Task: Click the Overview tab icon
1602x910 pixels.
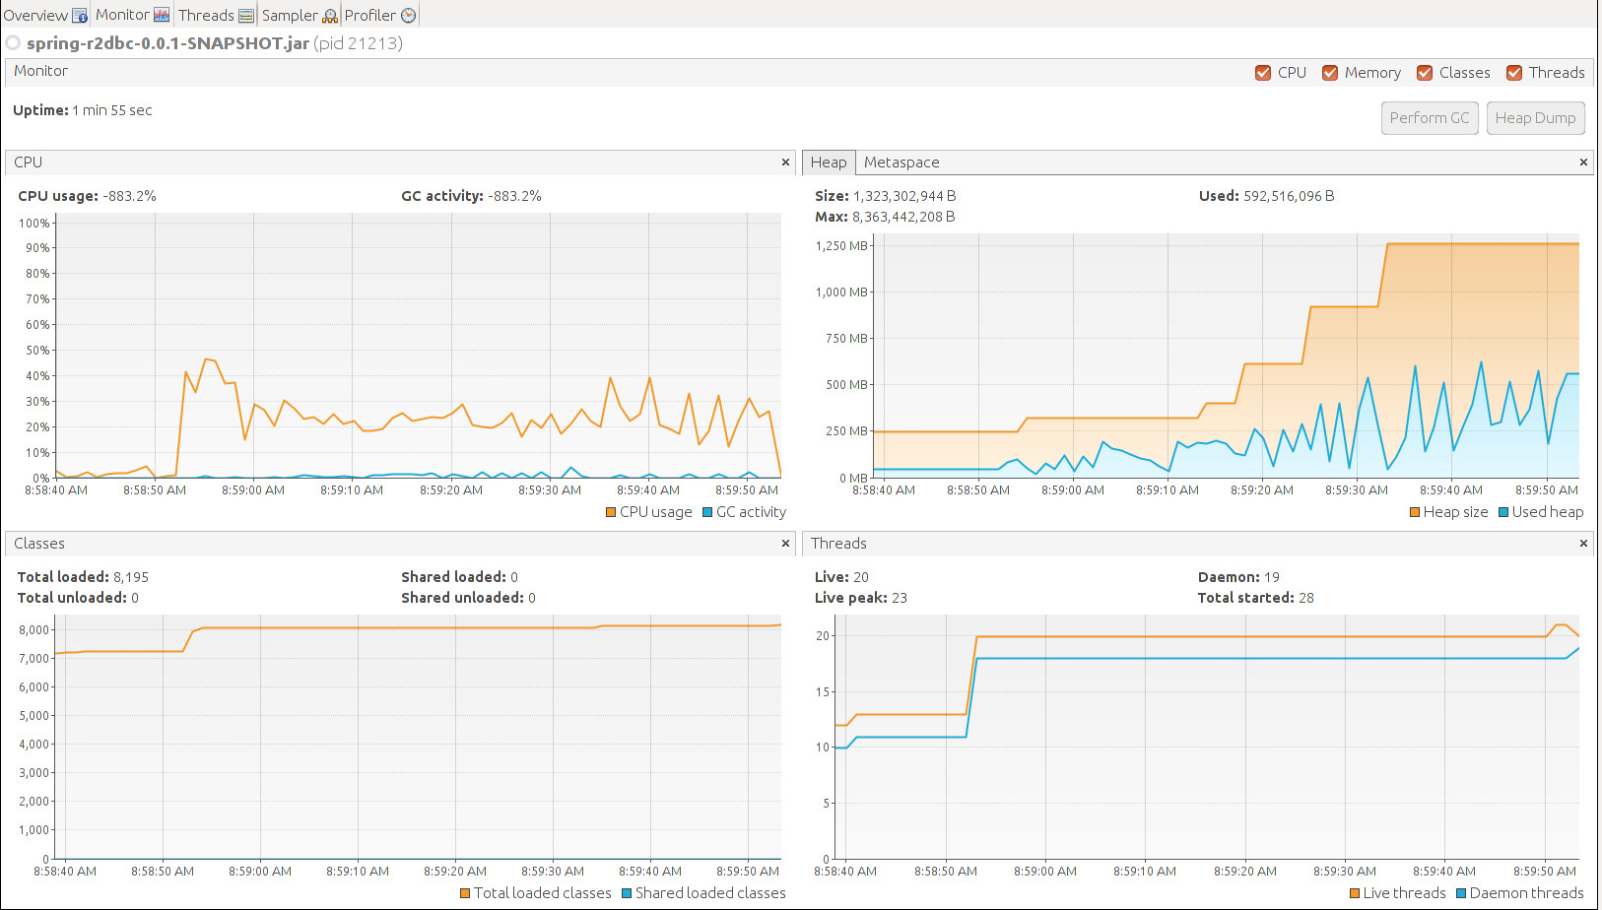Action: click(80, 16)
